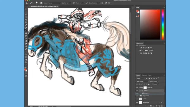This screenshot has height=107, width=190.
Task: Open the Color panel menu
Action: [164, 7]
